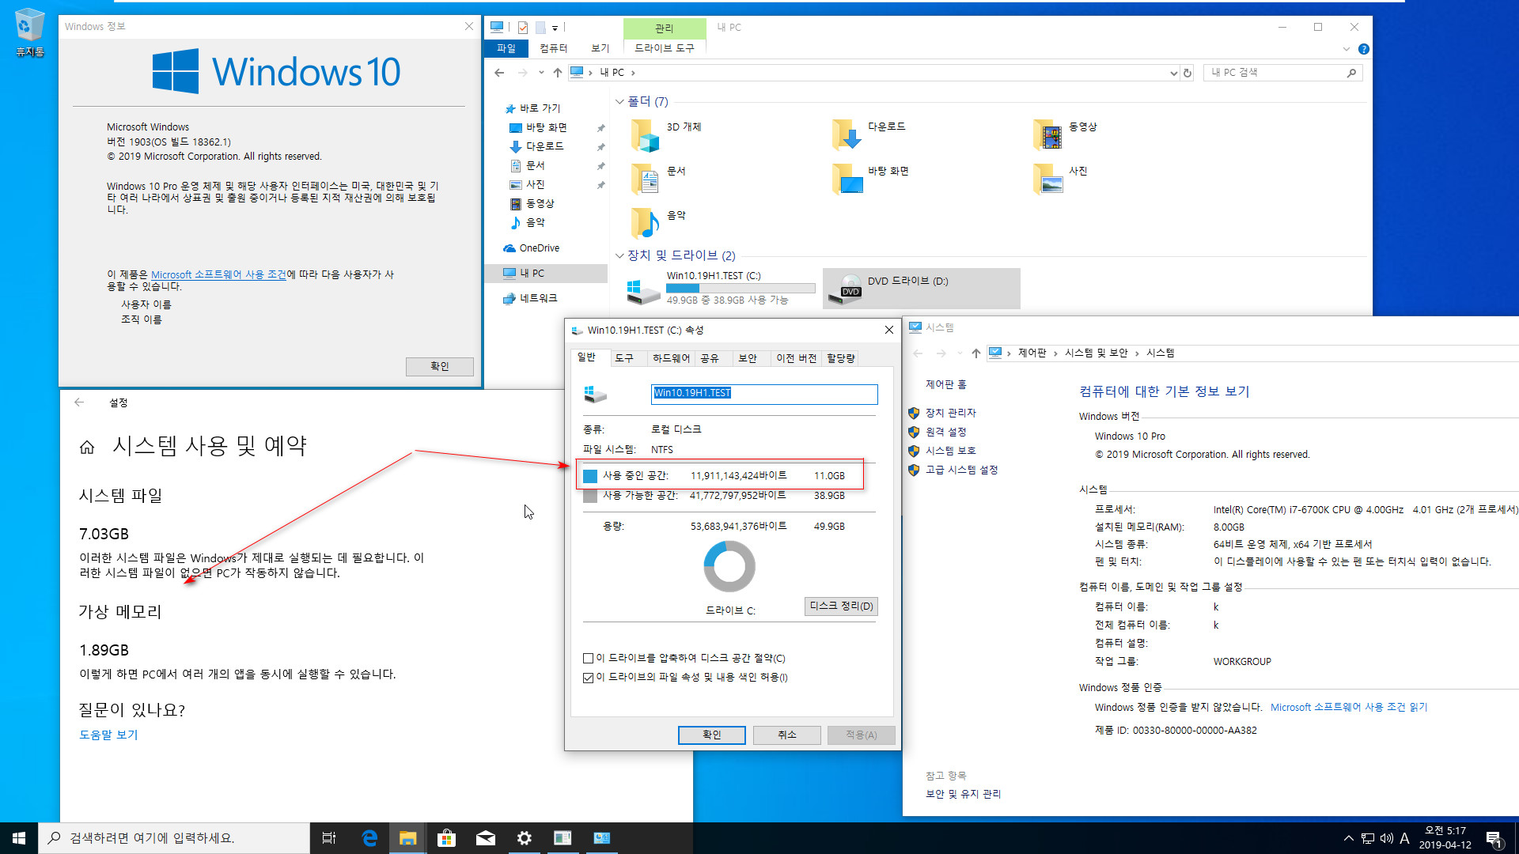
Task: Click the 고급 시스템 설정 link
Action: coord(961,470)
